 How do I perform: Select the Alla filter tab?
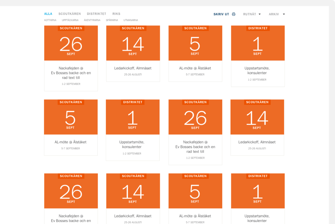(48, 14)
